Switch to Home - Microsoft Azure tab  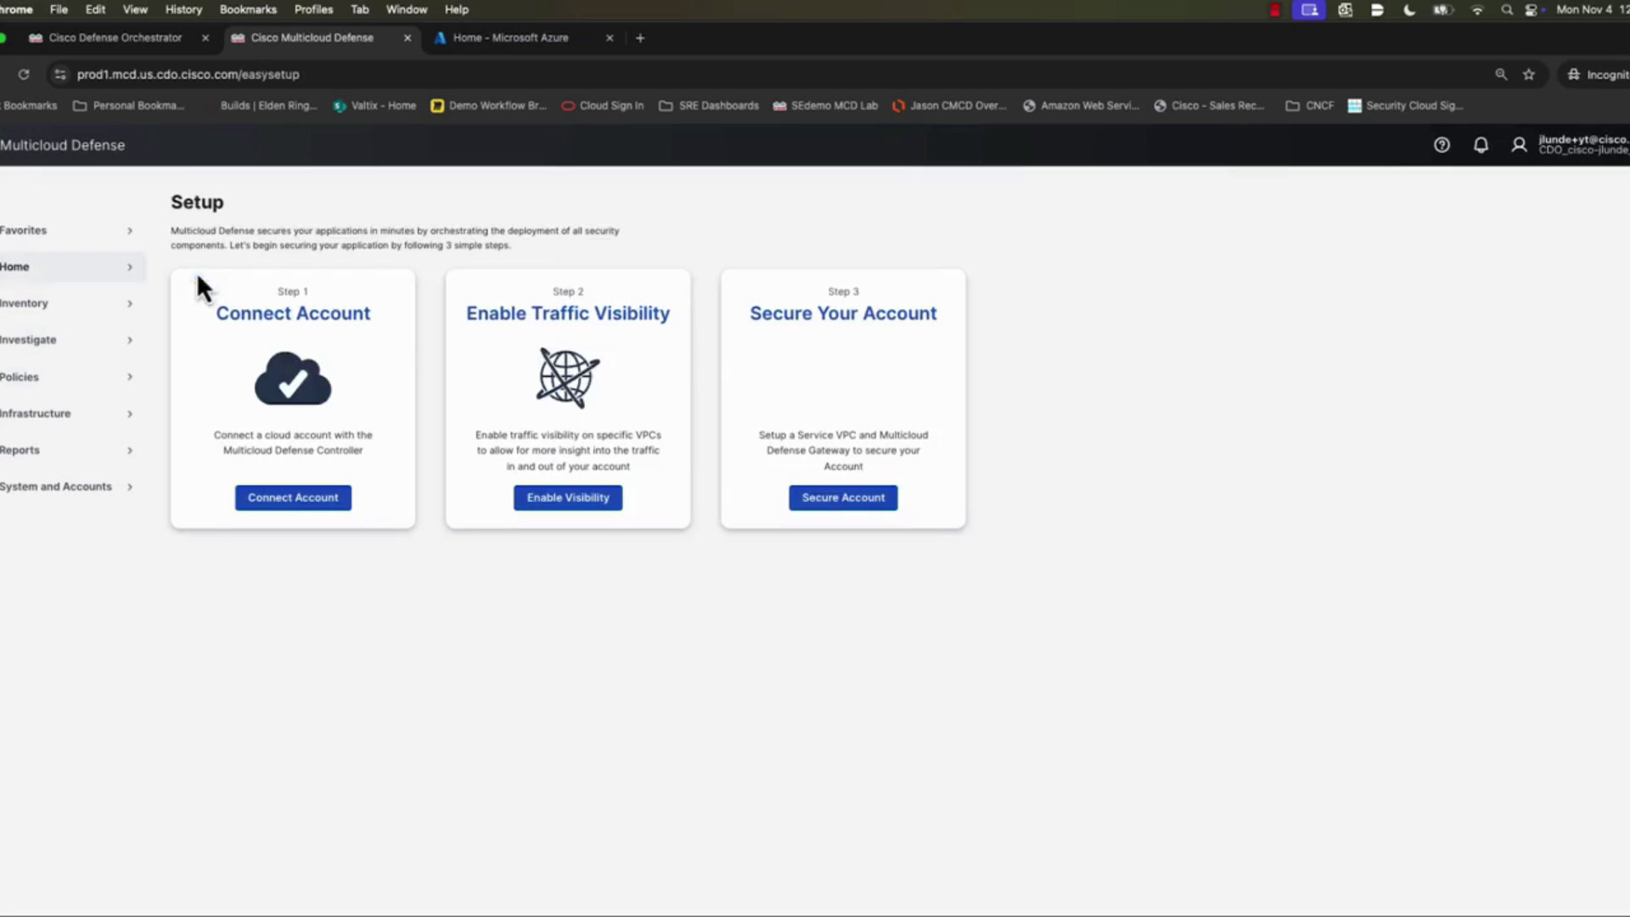511,38
